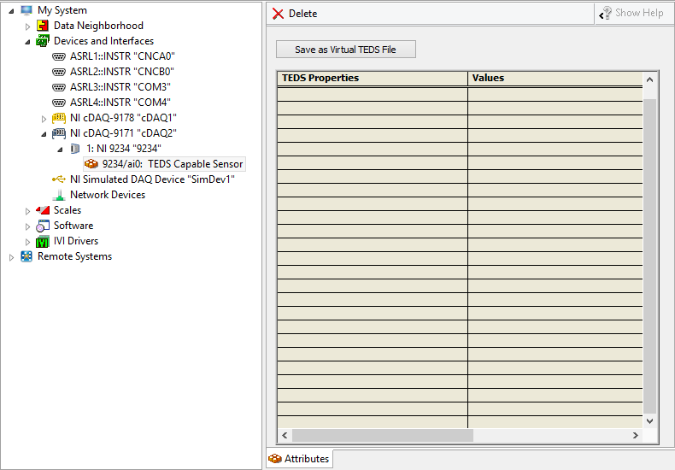Click the Delete toolbar button
Screen dimensions: 675x470
(295, 14)
